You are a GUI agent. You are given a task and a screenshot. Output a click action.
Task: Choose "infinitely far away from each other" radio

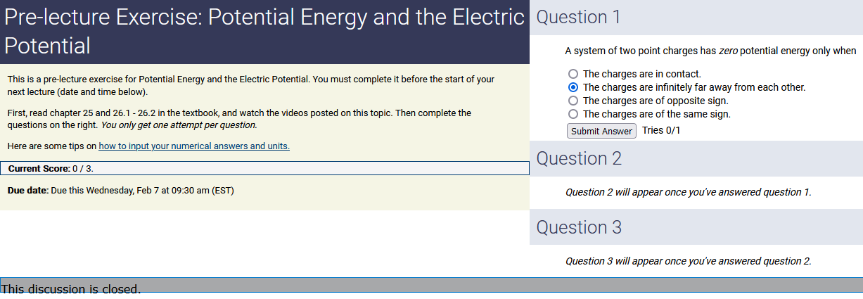coord(573,87)
